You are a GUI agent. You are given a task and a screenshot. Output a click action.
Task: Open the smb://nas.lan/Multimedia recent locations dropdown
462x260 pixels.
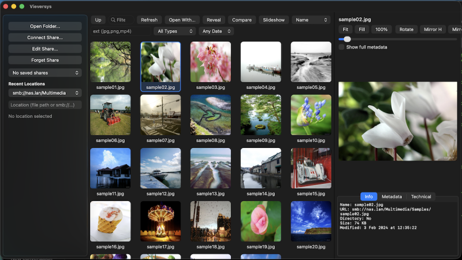45,93
